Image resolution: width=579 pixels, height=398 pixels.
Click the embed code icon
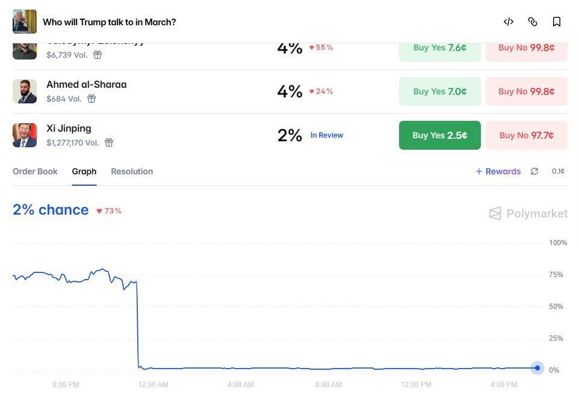point(509,22)
